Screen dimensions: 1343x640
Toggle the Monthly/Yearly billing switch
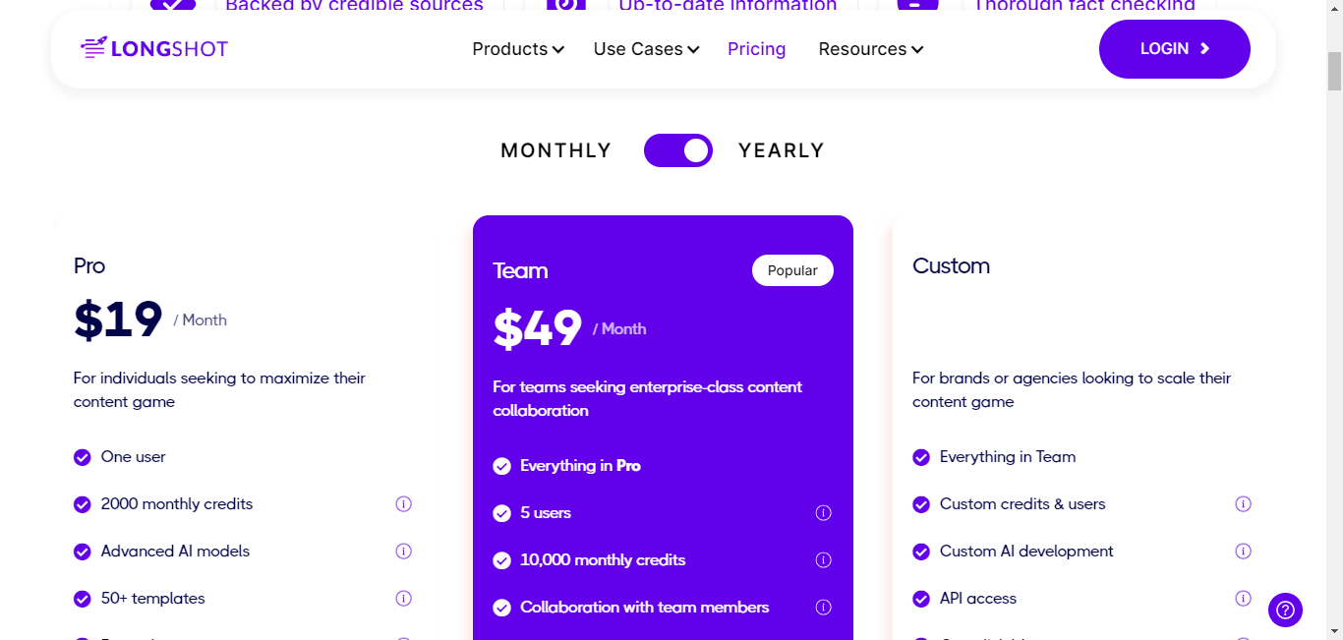pyautogui.click(x=678, y=150)
